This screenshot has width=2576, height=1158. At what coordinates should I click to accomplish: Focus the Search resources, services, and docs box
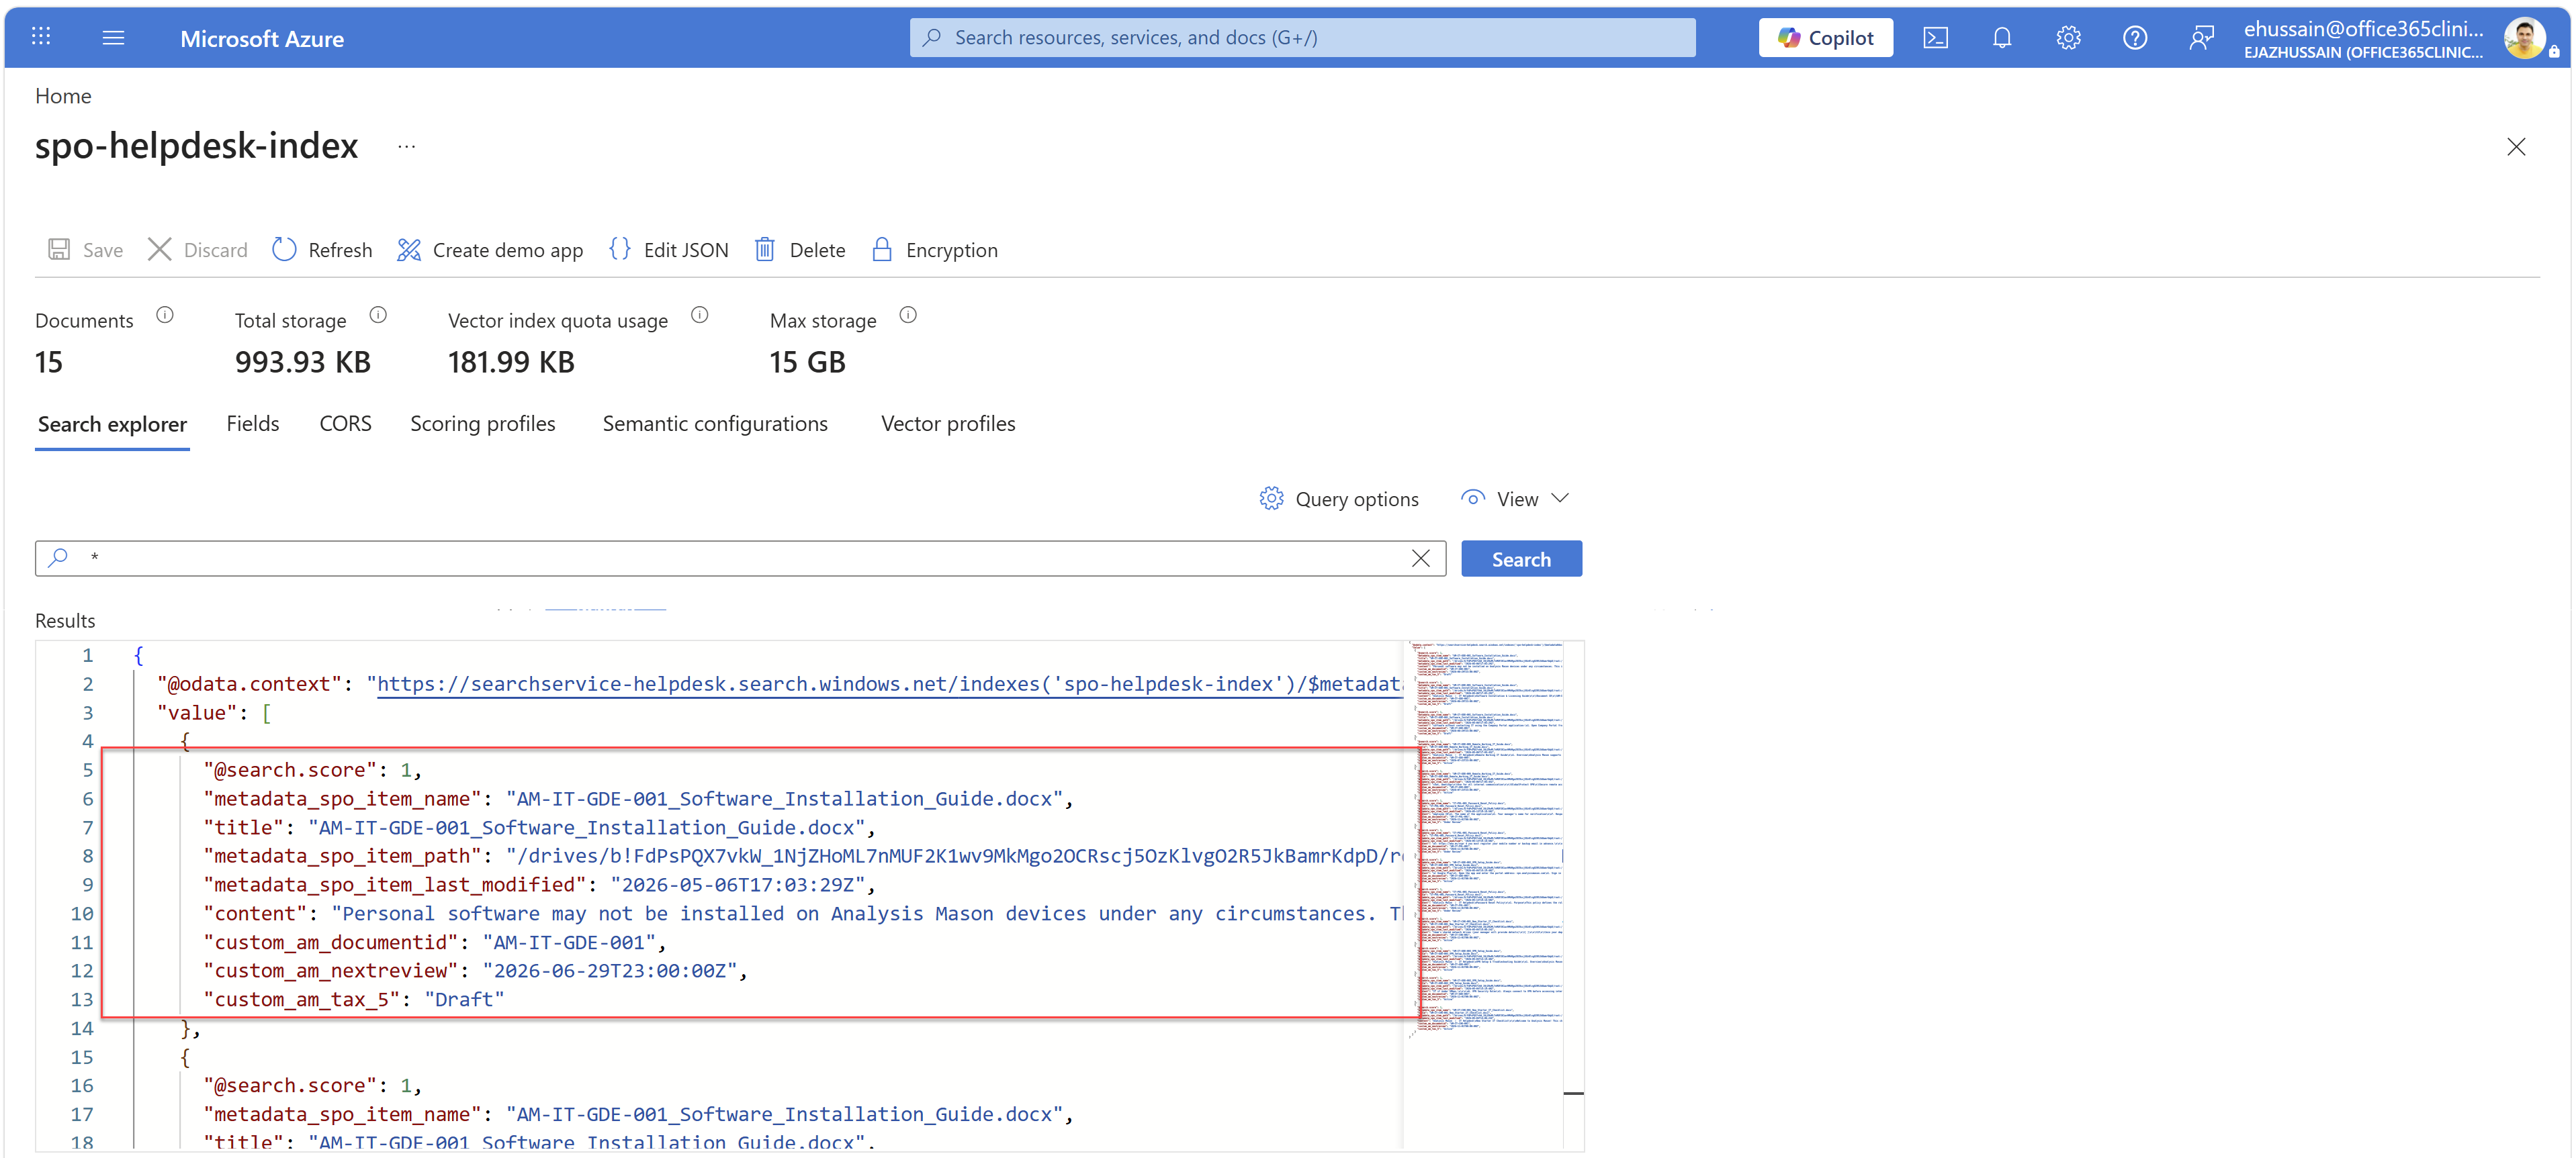[x=1302, y=37]
